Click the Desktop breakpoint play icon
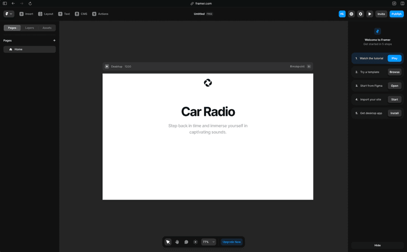The image size is (407, 252). coord(107,66)
